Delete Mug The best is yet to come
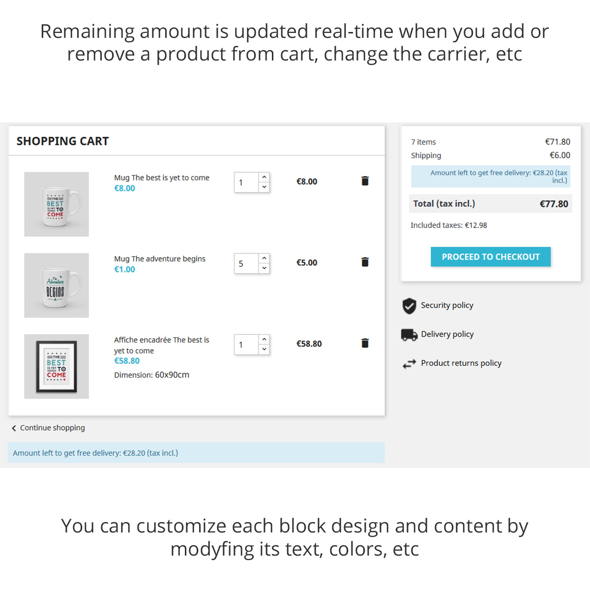This screenshot has height=590, width=590. [x=365, y=181]
